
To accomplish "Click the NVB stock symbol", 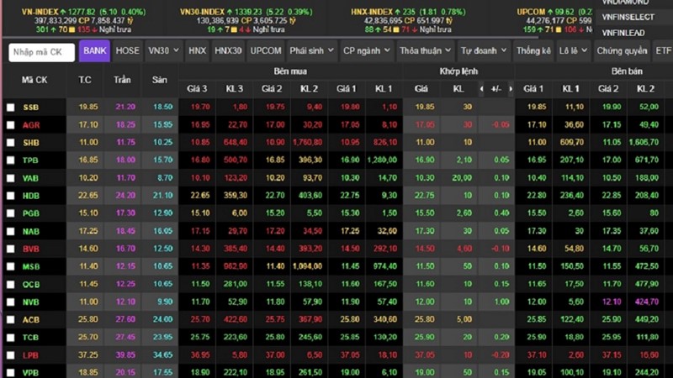I will [x=31, y=302].
